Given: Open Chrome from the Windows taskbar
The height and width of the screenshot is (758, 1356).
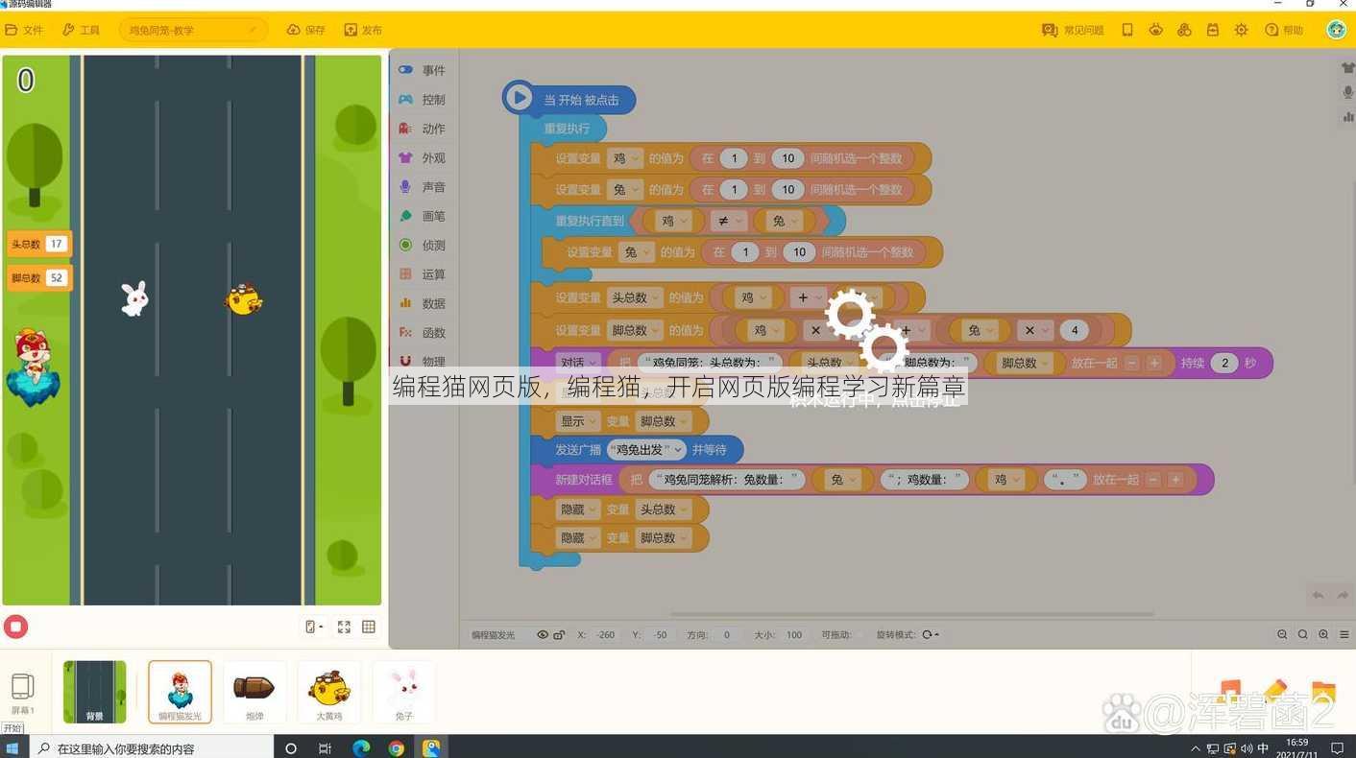Looking at the screenshot, I should point(396,747).
